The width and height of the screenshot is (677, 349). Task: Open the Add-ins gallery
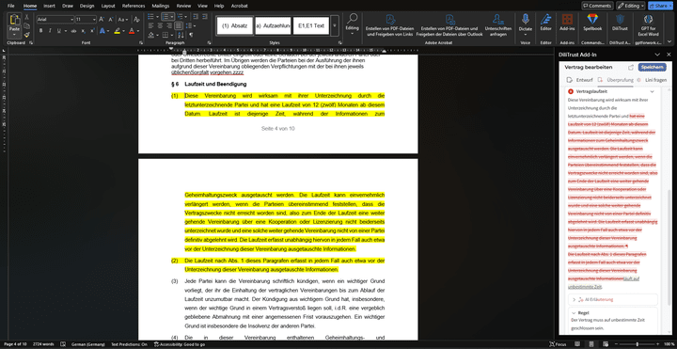(x=567, y=23)
